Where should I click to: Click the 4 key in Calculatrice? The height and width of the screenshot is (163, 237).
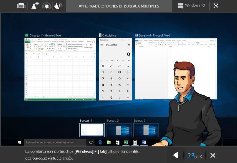103,85
